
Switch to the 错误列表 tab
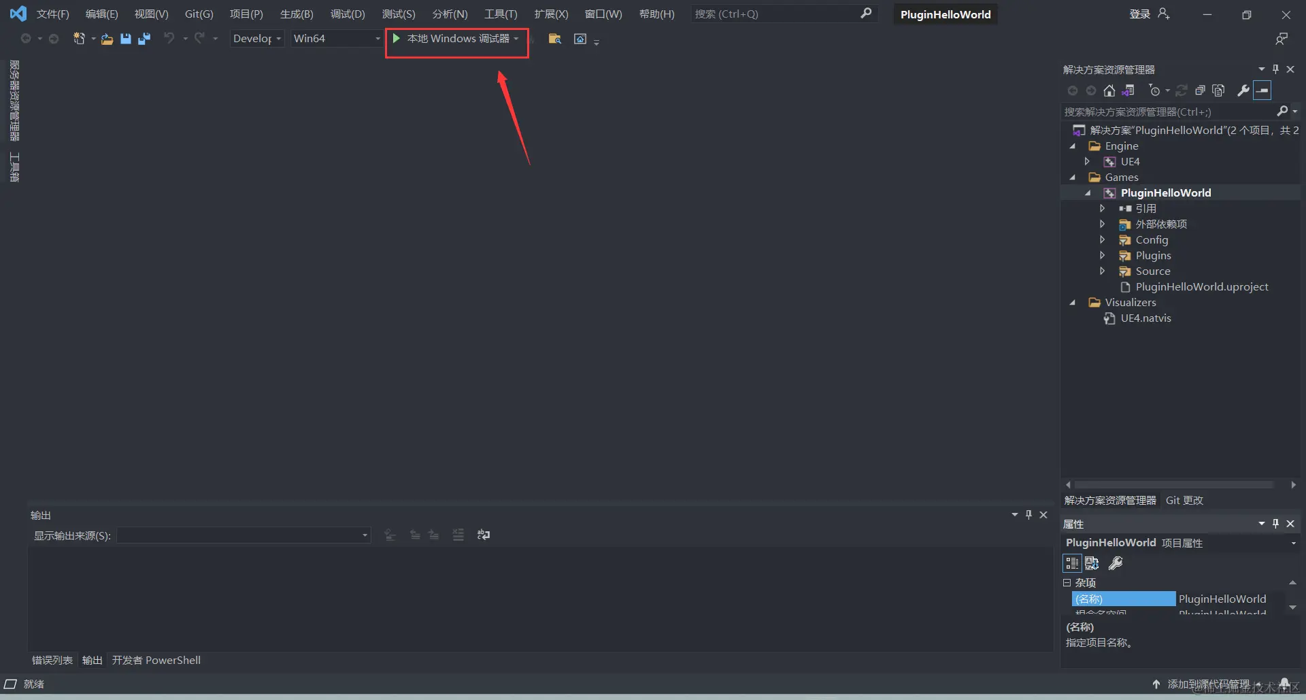point(52,661)
